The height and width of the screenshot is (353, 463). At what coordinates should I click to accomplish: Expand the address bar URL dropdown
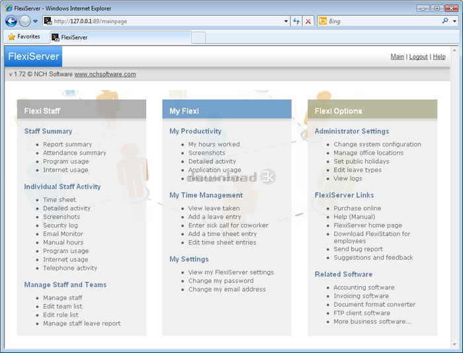click(x=286, y=21)
